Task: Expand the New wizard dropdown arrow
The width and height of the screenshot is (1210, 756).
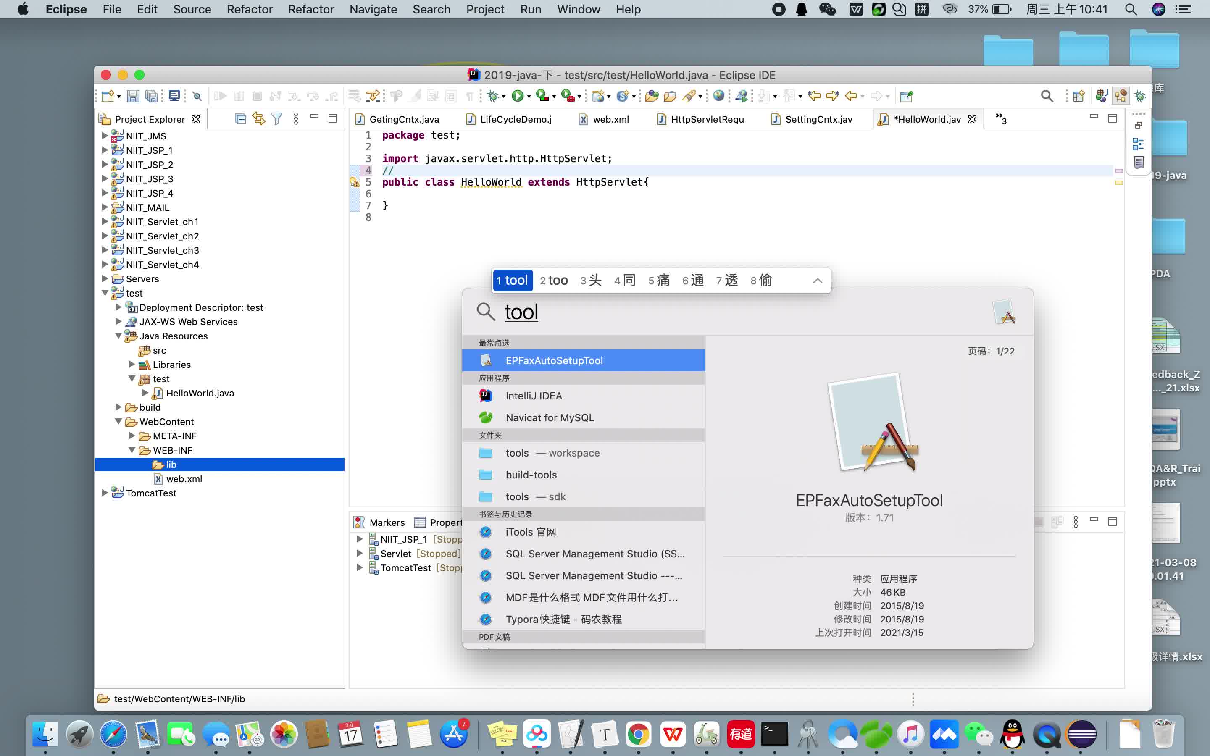Action: (x=119, y=97)
